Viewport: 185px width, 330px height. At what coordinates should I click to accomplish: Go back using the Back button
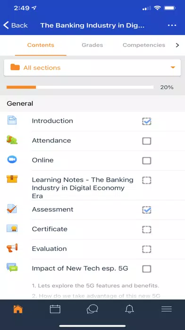(x=15, y=25)
